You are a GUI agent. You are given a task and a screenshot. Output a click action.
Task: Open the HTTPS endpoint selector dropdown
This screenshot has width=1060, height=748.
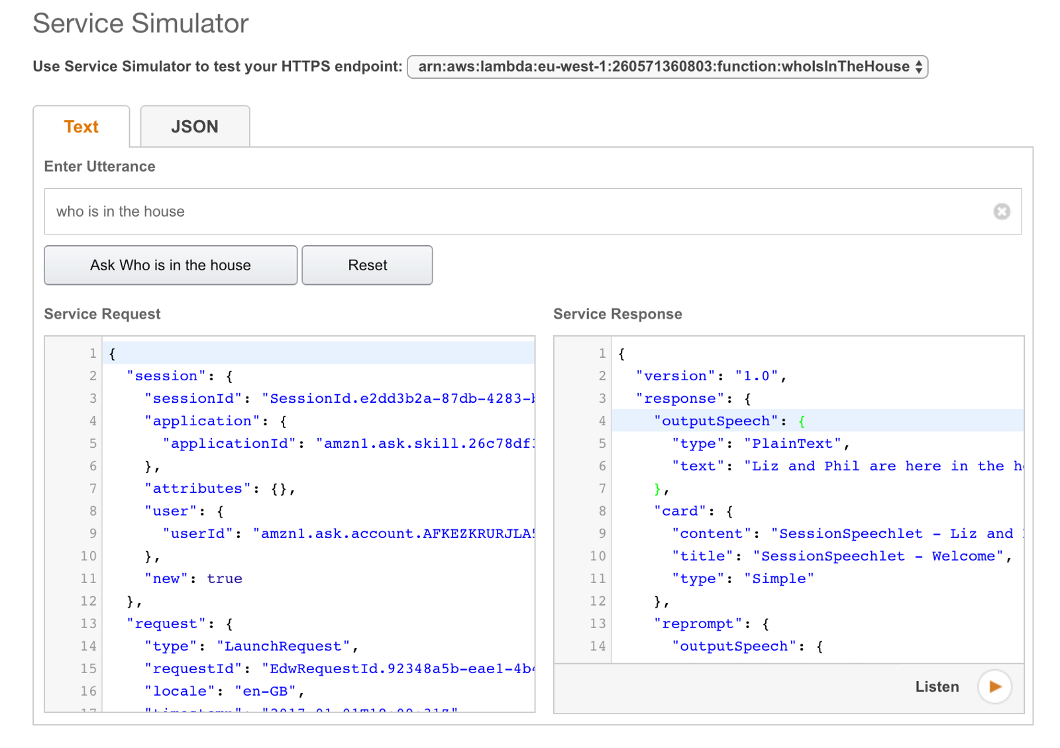666,67
